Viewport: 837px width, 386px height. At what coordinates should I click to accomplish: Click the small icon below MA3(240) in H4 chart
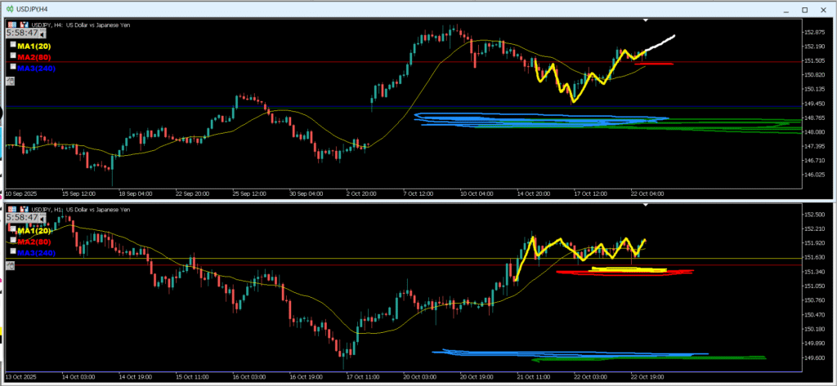coord(10,82)
